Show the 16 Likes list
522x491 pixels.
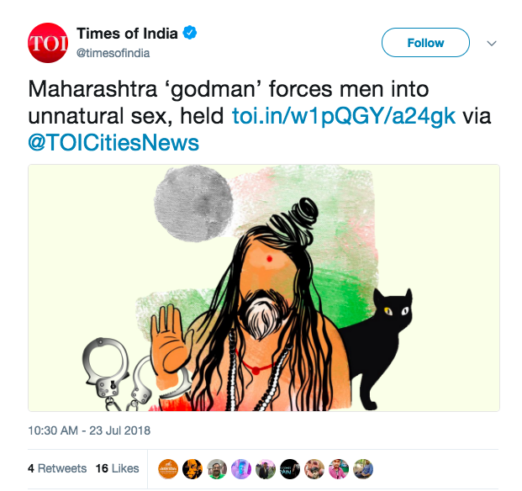(x=116, y=468)
